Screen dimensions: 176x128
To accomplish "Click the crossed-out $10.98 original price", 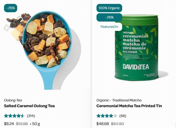I will pyautogui.click(x=22, y=124).
